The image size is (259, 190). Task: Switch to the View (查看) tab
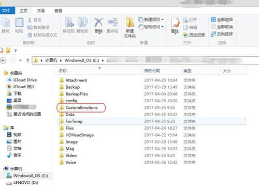pyautogui.click(x=58, y=11)
